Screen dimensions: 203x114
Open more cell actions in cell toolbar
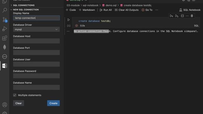[187, 16]
